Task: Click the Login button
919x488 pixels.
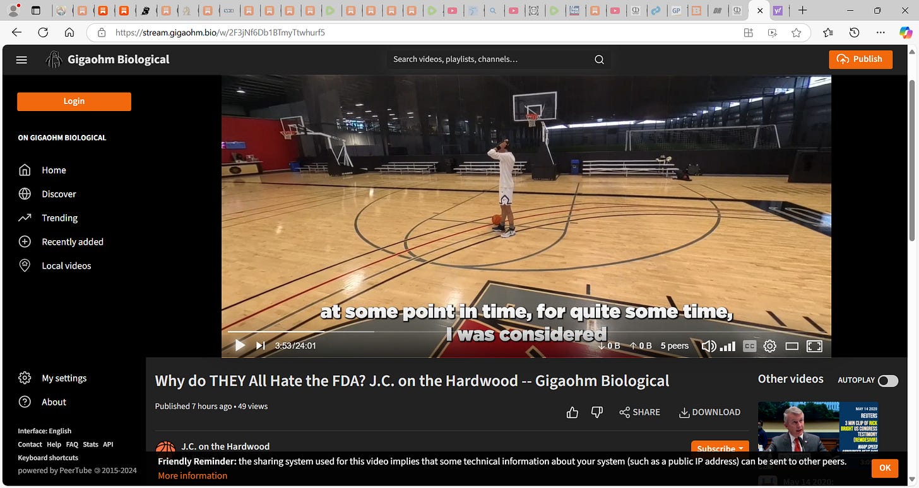Action: [74, 102]
